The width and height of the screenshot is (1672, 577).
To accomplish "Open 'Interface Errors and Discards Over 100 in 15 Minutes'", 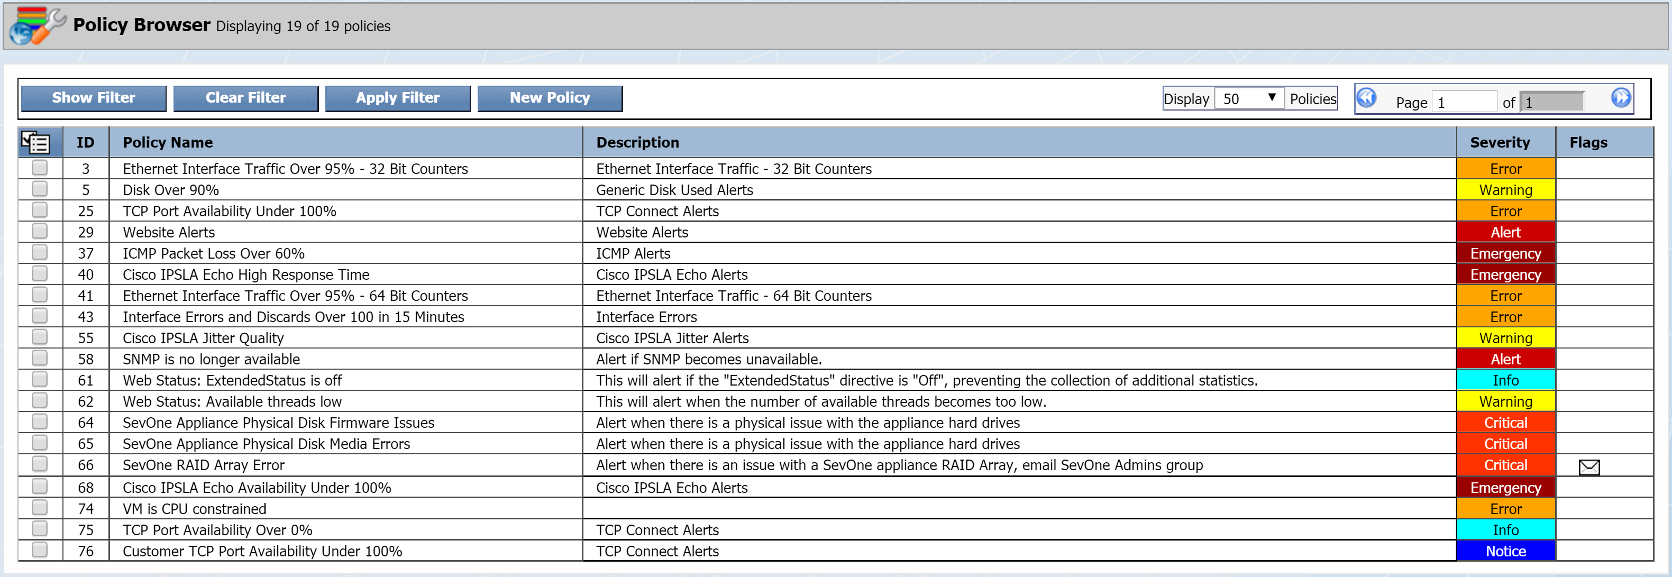I will (294, 317).
